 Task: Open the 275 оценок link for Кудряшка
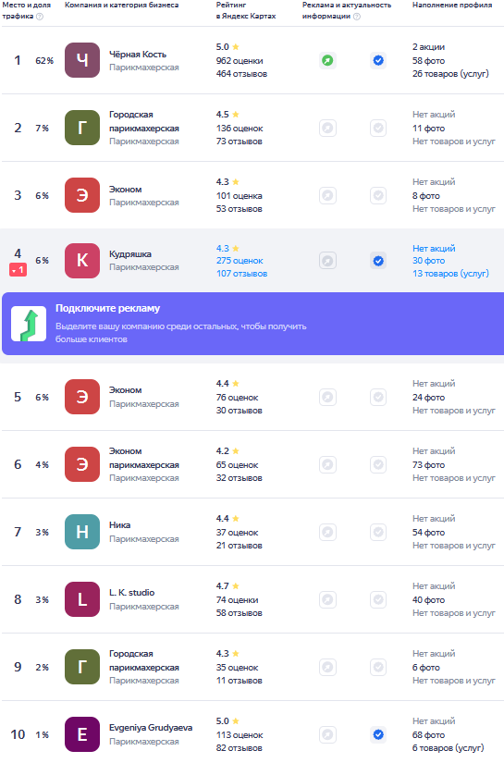[x=240, y=261]
